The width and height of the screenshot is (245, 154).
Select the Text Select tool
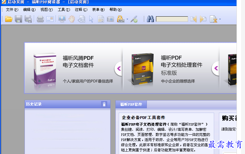click(x=101, y=19)
